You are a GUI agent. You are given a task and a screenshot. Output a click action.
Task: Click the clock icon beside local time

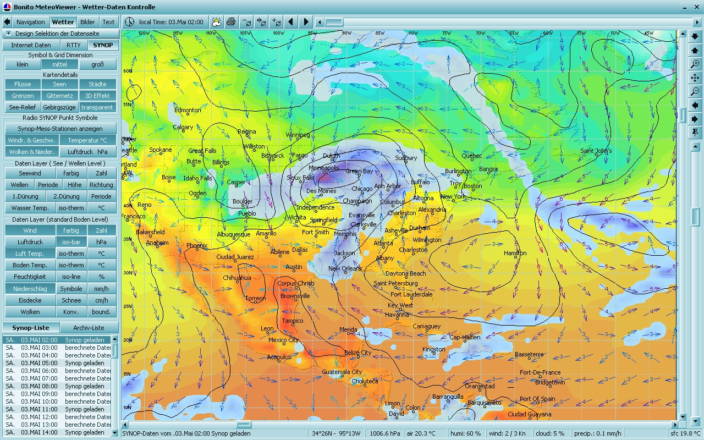[x=129, y=22]
